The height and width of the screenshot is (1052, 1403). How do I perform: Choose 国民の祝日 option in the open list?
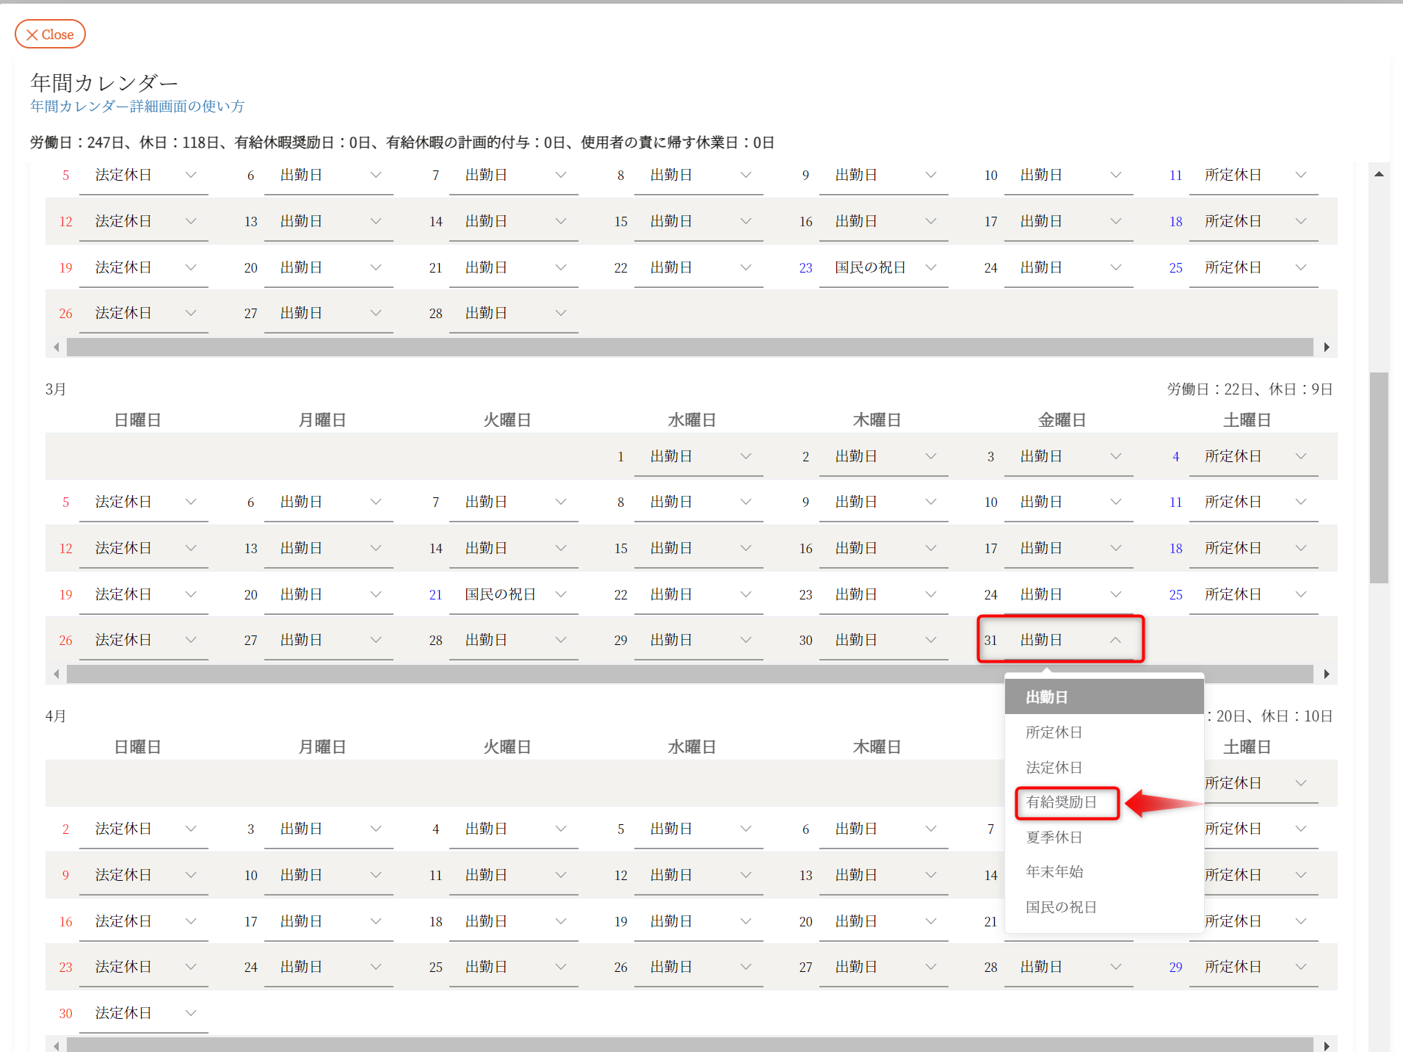pos(1061,907)
